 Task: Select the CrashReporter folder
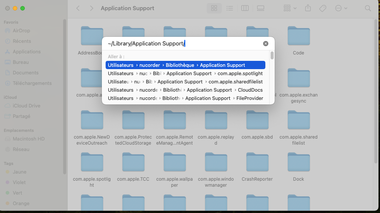pos(257,162)
